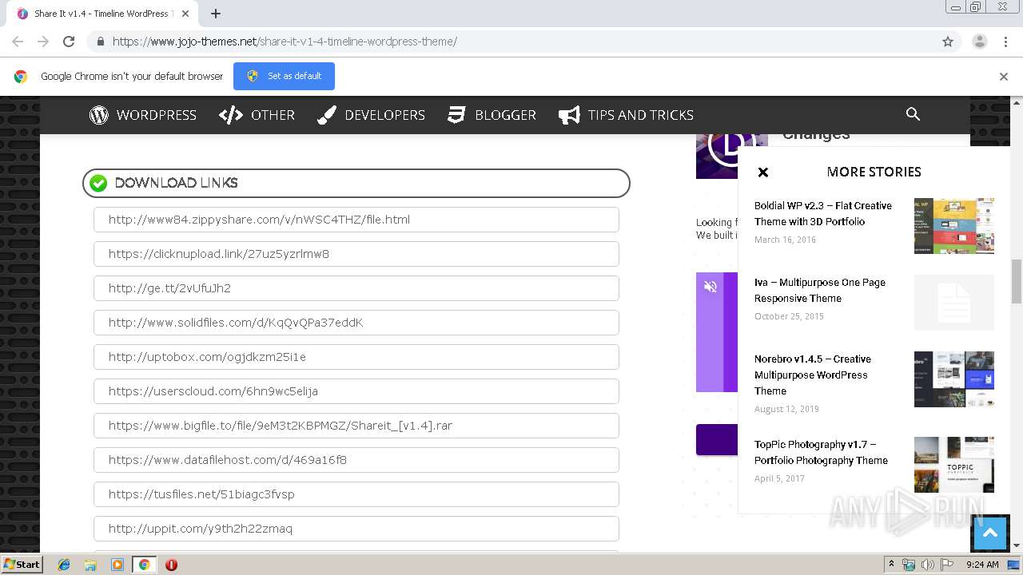
Task: Click the TopPic thumbnail image
Action: 954,465
